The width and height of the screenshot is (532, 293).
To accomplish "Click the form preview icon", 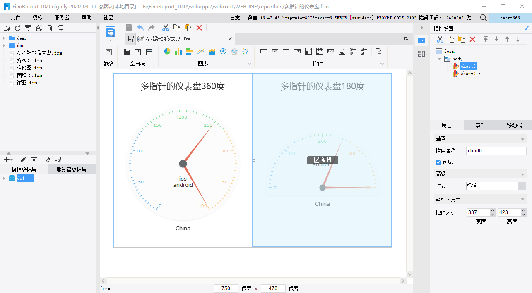I will coord(378,52).
